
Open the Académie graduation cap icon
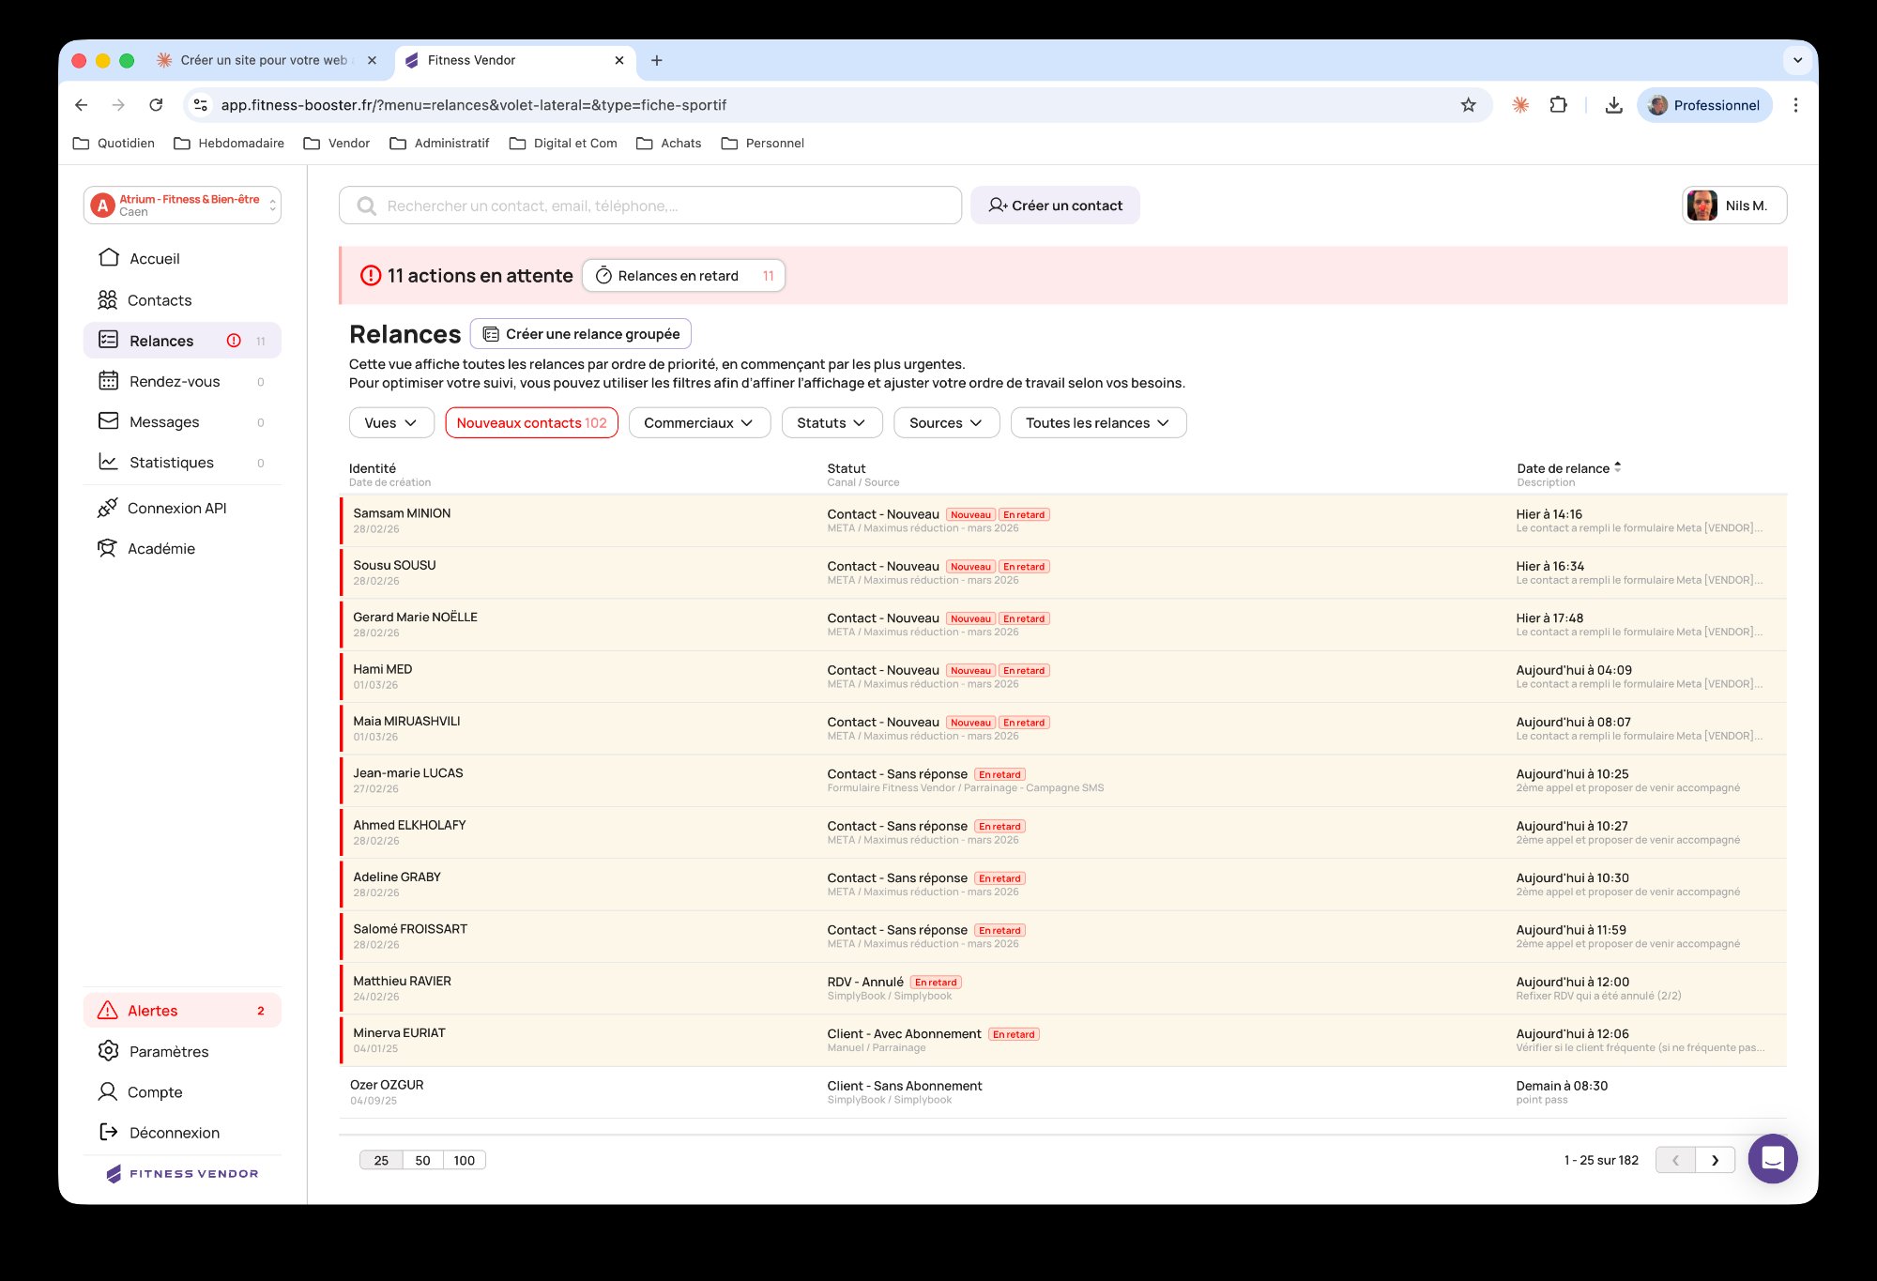pyautogui.click(x=108, y=548)
